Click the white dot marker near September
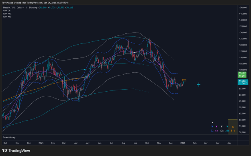The width and height of the screenshot is (251, 156). (x=134, y=52)
